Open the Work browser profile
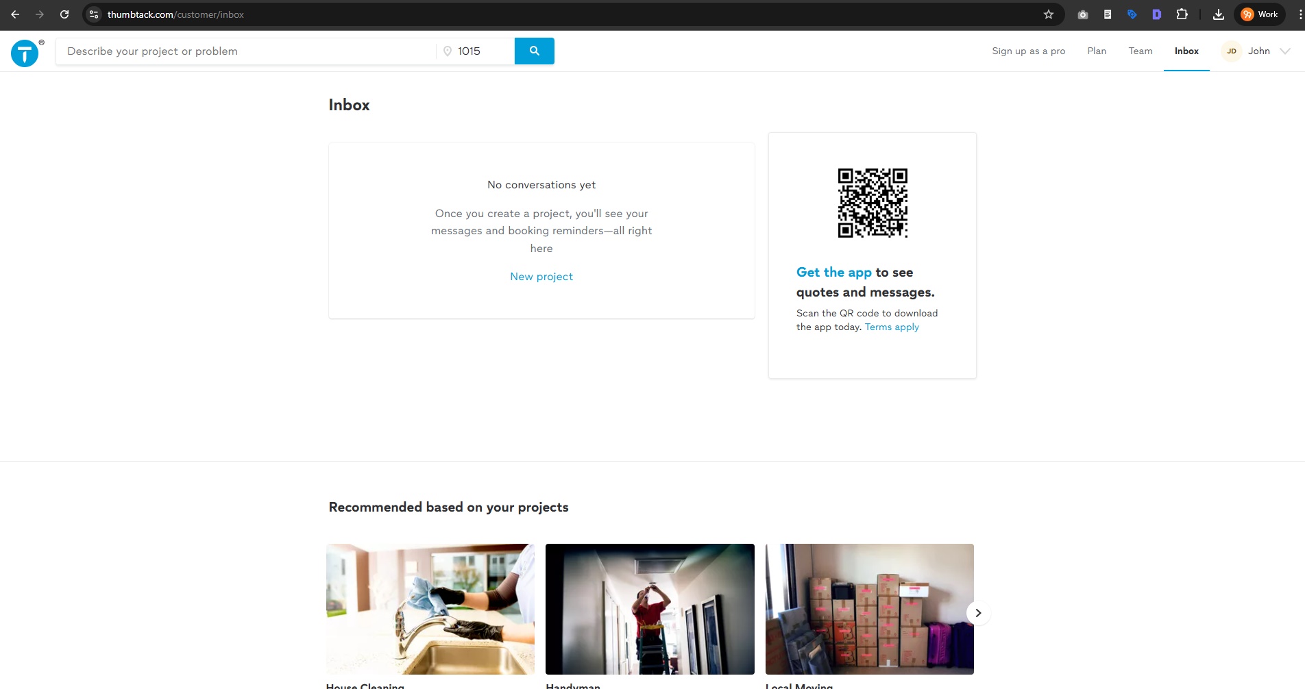 pyautogui.click(x=1260, y=14)
